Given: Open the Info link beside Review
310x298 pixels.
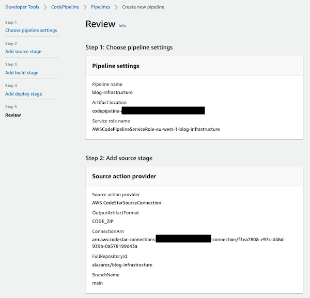Looking at the screenshot, I should point(122,26).
